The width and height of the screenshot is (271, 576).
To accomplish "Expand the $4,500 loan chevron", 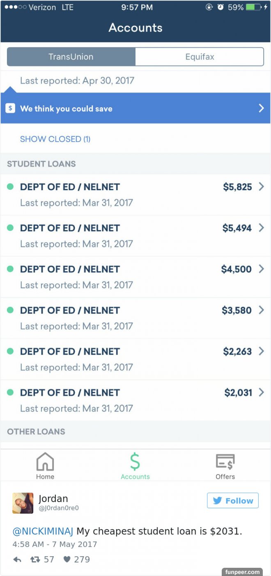I will point(261,269).
